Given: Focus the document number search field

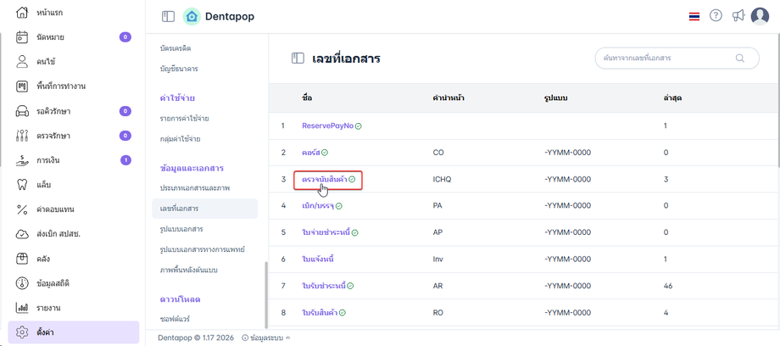Looking at the screenshot, I should tap(665, 59).
